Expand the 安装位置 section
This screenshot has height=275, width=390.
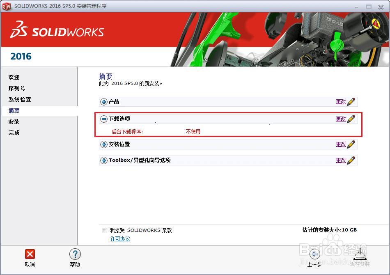tap(104, 144)
